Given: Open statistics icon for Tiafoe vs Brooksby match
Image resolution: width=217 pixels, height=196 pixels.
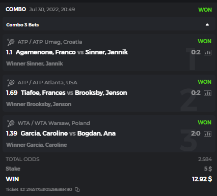Looking at the screenshot, I should click(x=207, y=93).
